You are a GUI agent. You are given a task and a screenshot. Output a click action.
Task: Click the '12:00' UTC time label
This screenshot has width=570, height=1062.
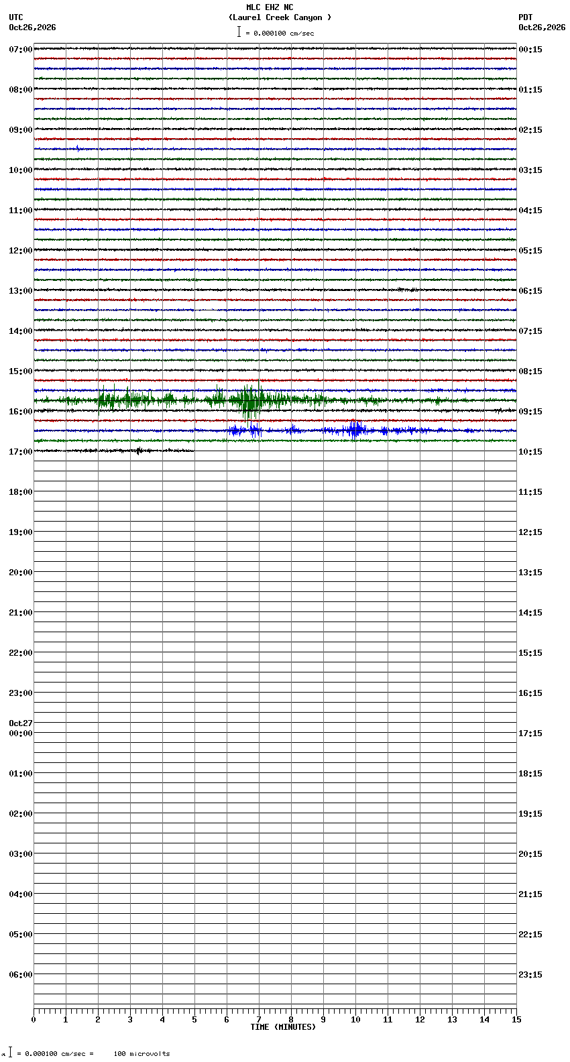pyautogui.click(x=21, y=251)
